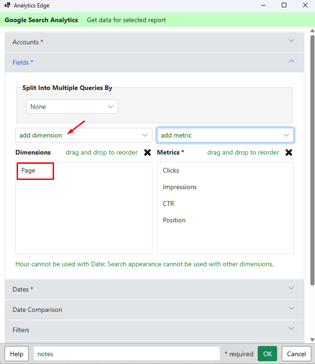Select the CTR metric
The width and height of the screenshot is (315, 364).
coord(168,203)
